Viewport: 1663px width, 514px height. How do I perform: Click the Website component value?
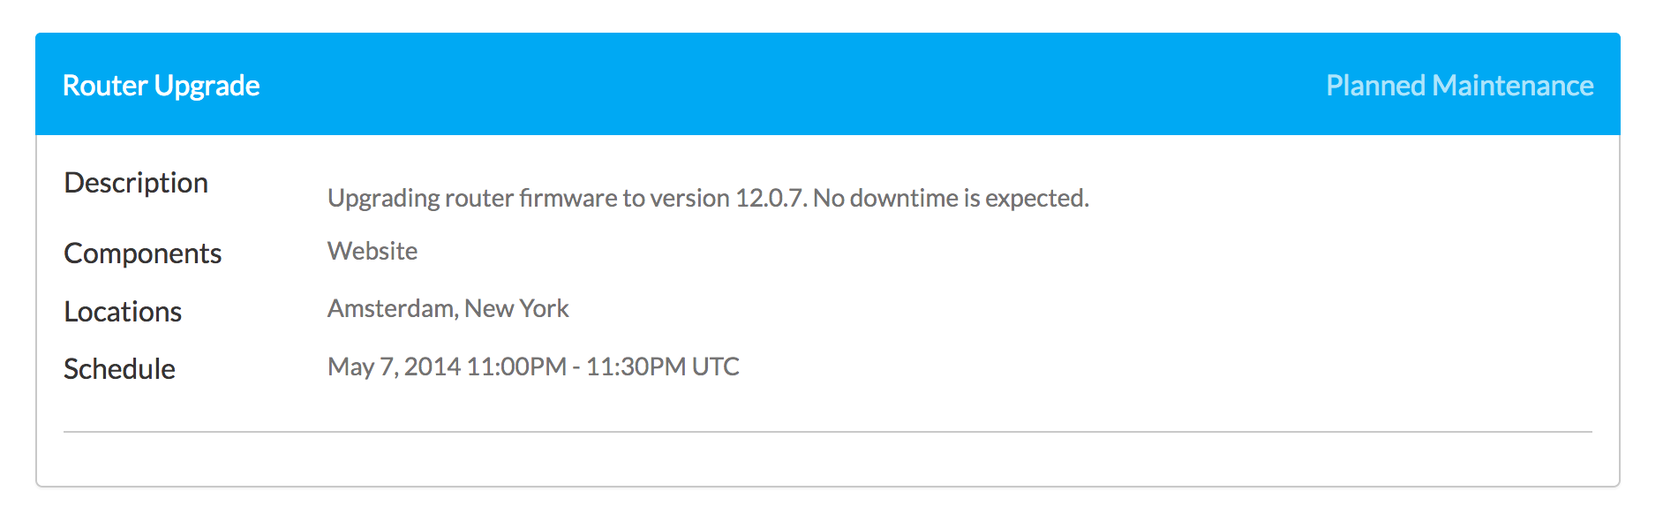click(x=372, y=251)
